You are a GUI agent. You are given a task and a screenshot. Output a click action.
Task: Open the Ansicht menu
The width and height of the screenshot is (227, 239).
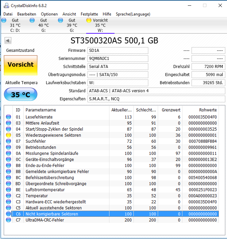[69, 14]
